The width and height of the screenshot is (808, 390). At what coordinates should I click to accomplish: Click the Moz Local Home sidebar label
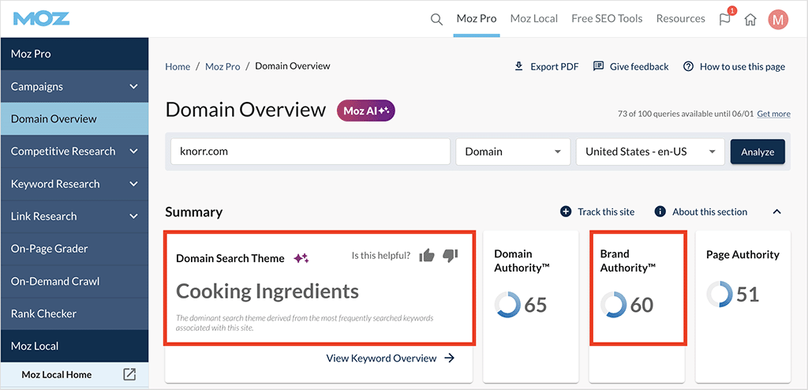pos(57,374)
